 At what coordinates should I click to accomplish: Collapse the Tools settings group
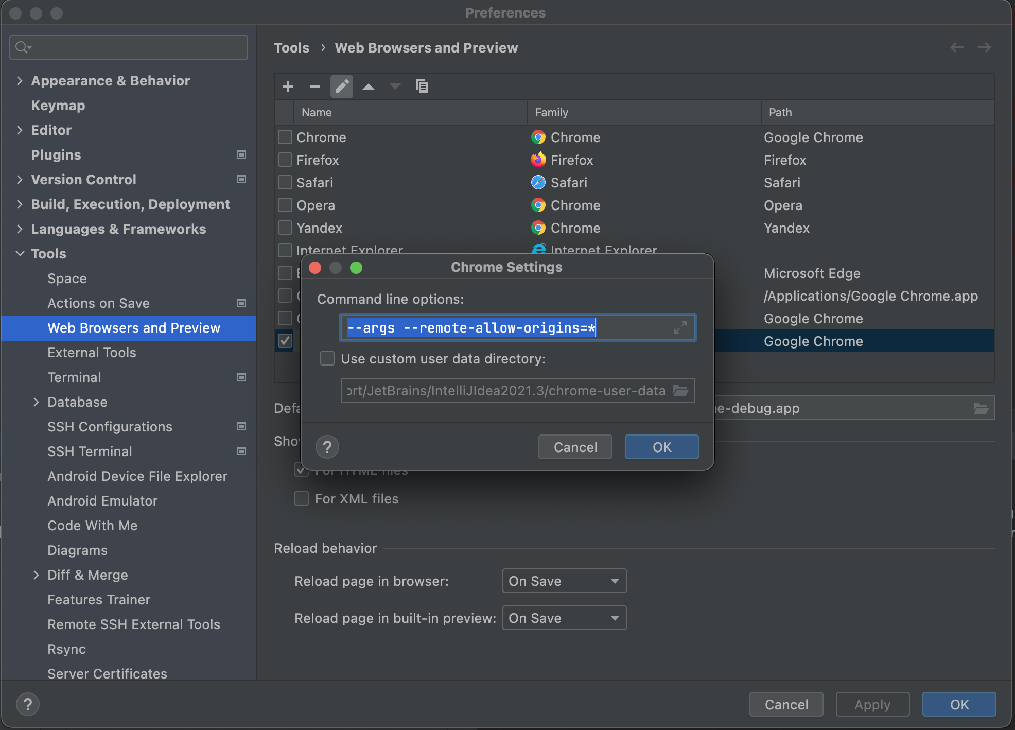point(20,253)
